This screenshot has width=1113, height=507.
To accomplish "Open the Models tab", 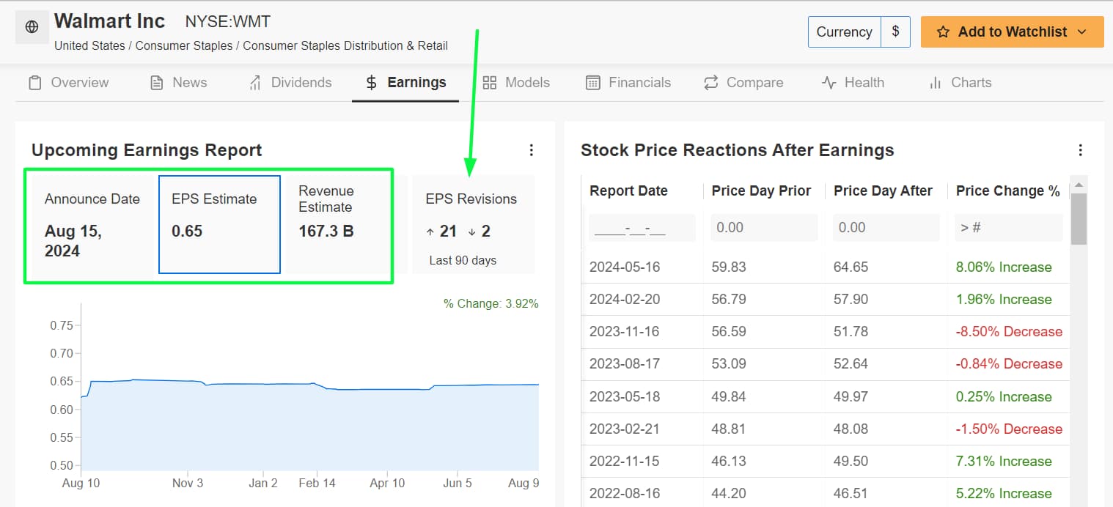I will 515,83.
